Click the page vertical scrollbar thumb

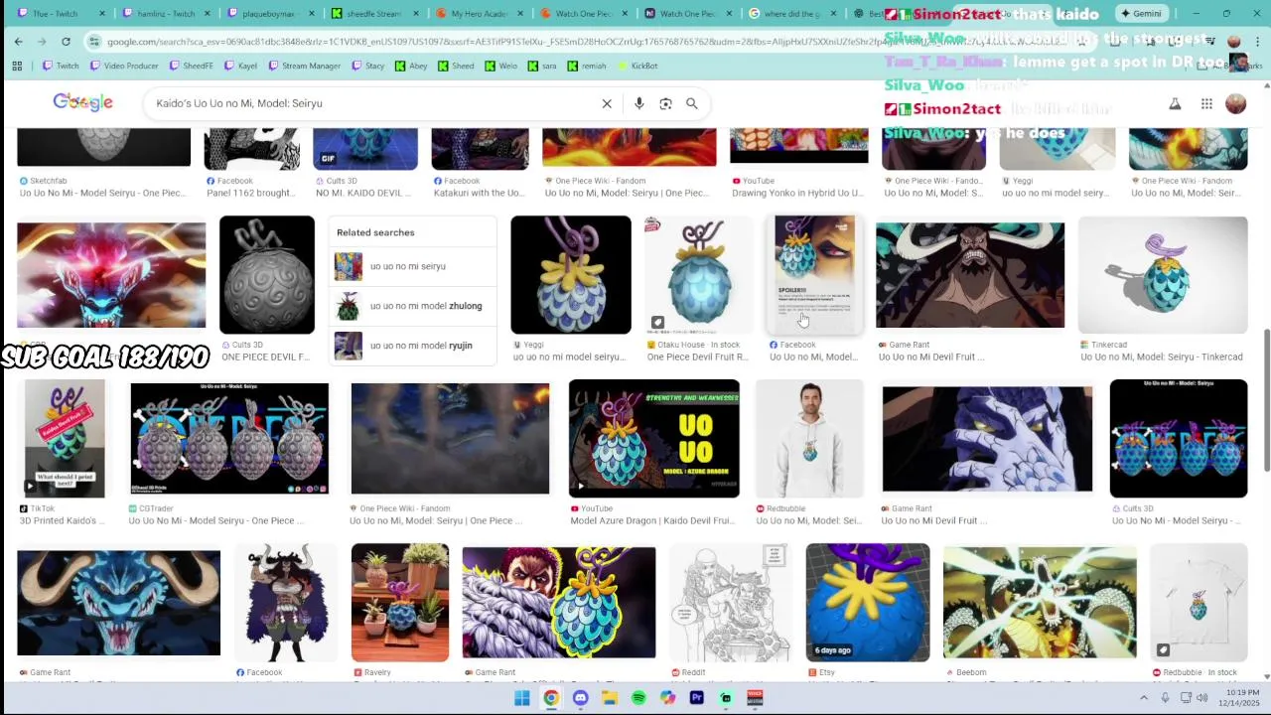(1266, 402)
